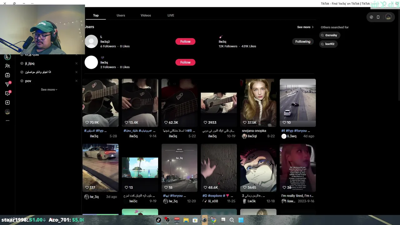Viewport: 400px width, 225px height.
Task: Click Task View icon in taskbar
Action: point(223,220)
